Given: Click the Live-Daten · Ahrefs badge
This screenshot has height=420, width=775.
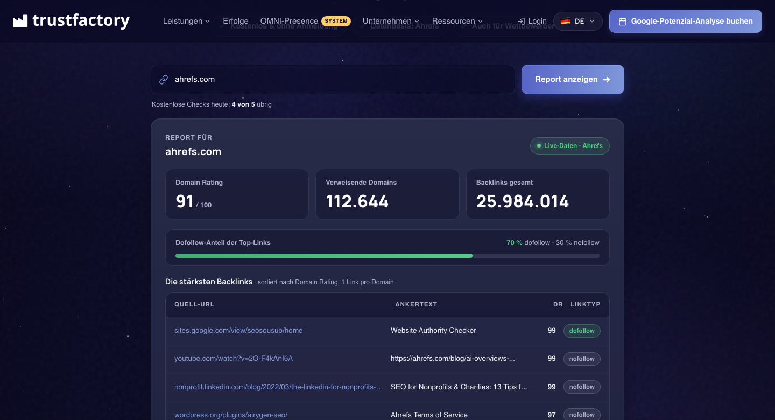Looking at the screenshot, I should 570,146.
